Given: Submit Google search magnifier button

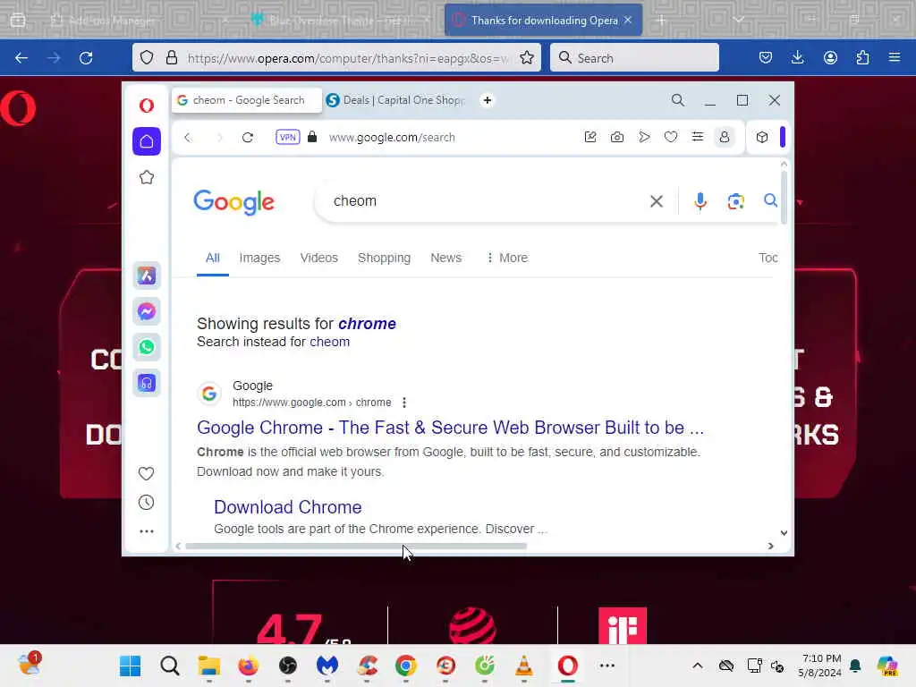Looking at the screenshot, I should point(770,201).
